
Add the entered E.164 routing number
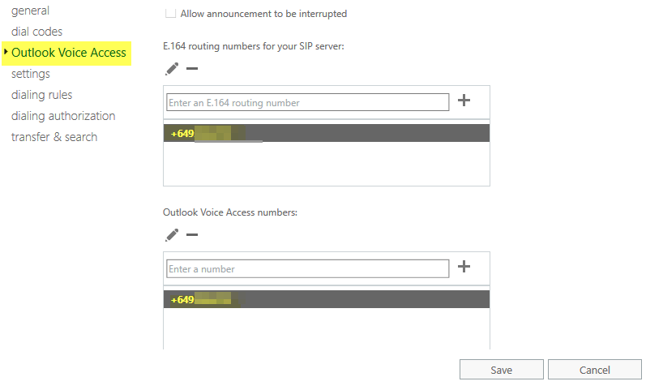click(x=464, y=101)
